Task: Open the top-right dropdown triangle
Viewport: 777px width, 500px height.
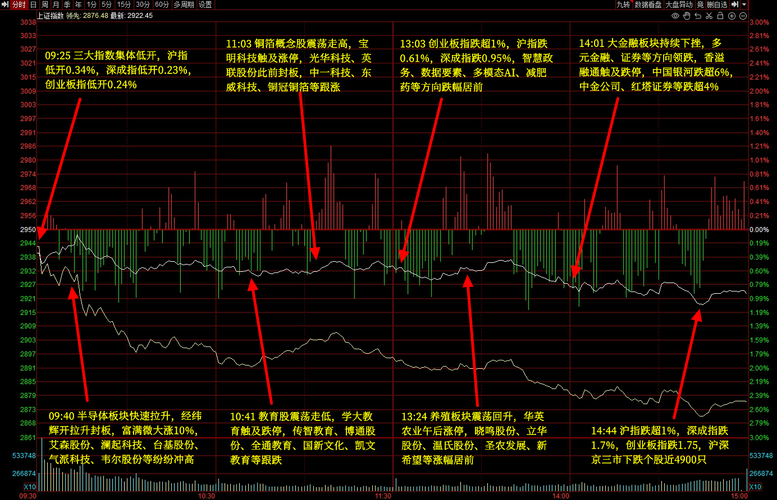Action: click(744, 4)
